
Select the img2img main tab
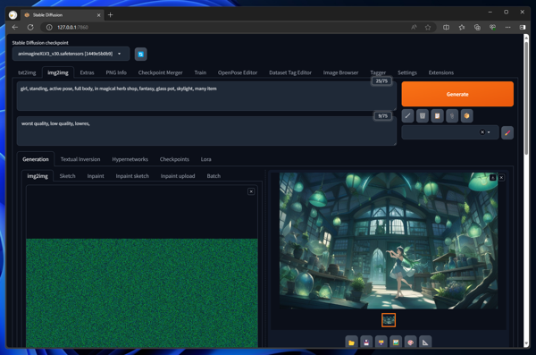58,72
